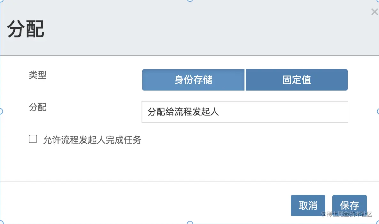Close the 分配 dialog with the X

(x=375, y=12)
